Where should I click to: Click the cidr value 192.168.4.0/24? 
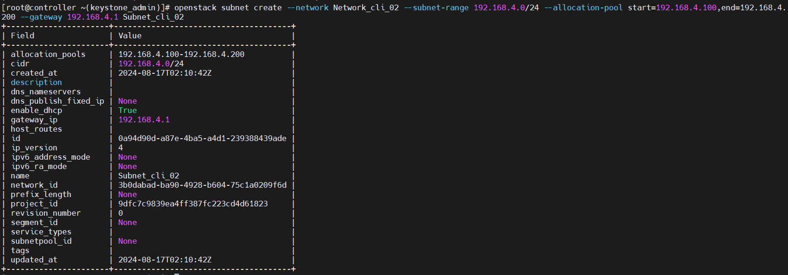(x=151, y=63)
